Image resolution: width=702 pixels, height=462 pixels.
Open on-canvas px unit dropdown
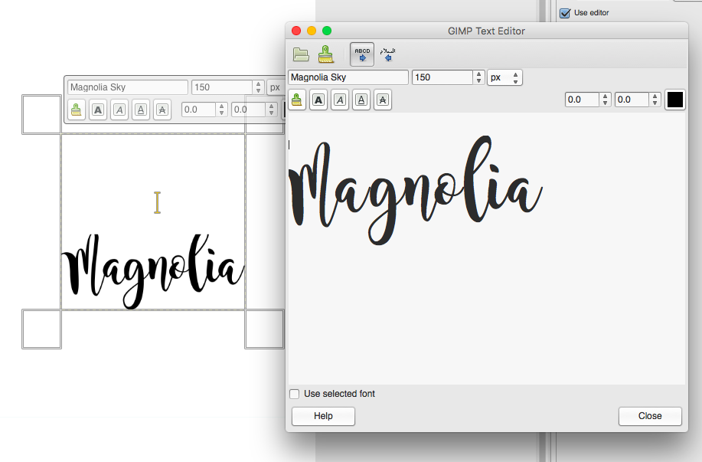[275, 87]
